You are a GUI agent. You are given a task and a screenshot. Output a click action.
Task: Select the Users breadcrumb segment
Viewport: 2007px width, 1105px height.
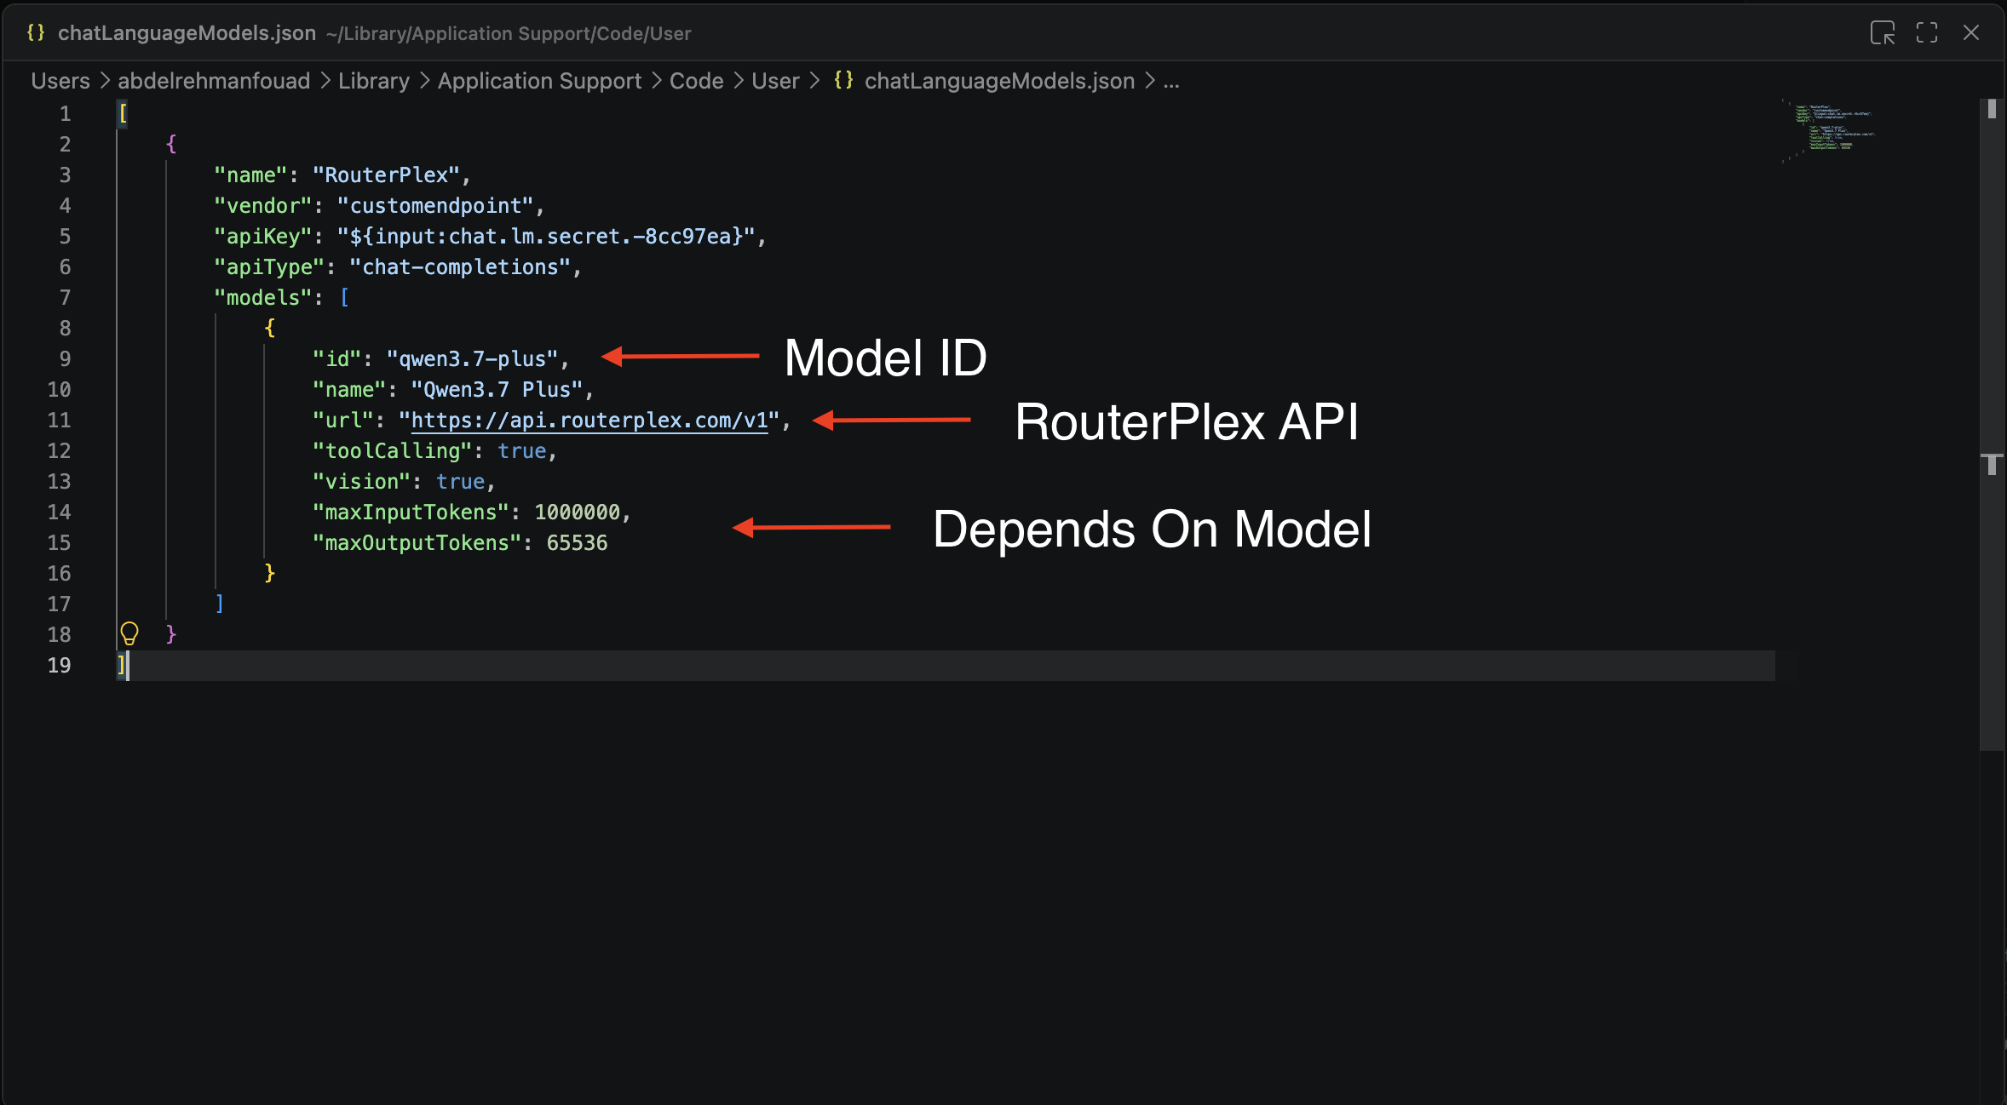click(x=60, y=81)
